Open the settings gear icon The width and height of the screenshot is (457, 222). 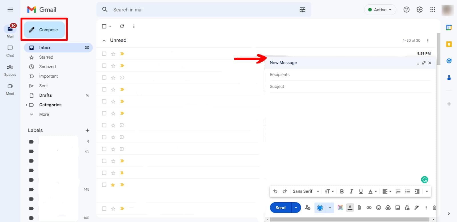pos(420,10)
